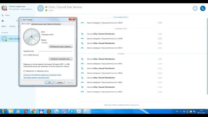
Task: Click the date header '17 сентября 2015 г.'
Action: 121,17
